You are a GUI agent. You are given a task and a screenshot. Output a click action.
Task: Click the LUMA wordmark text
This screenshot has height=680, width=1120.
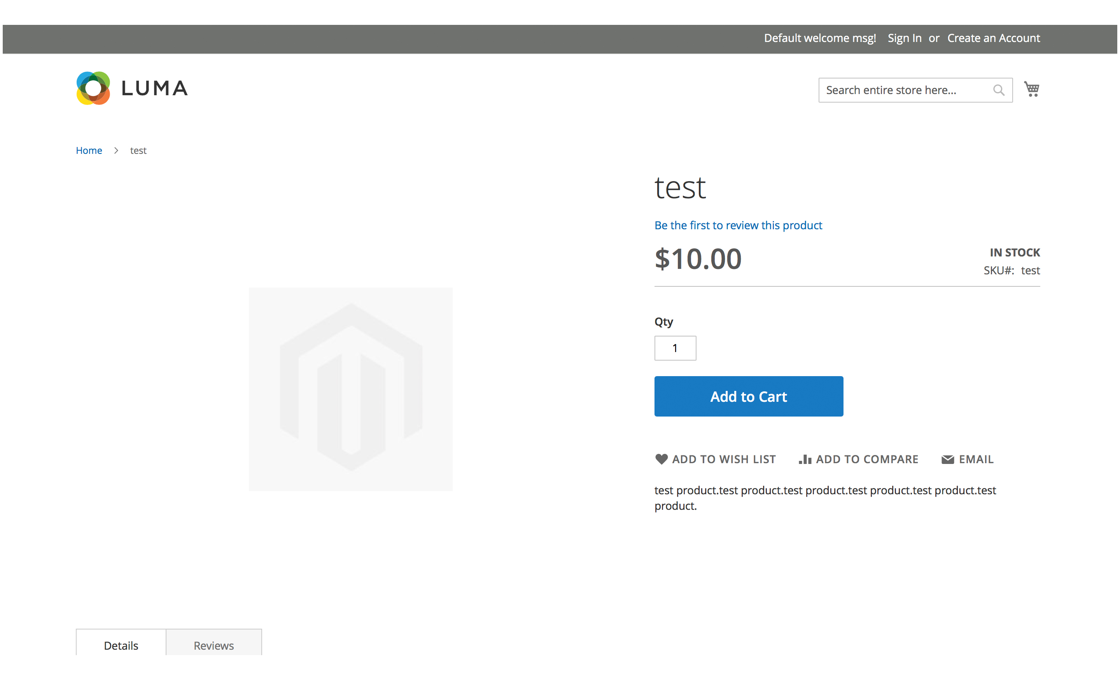pyautogui.click(x=154, y=88)
